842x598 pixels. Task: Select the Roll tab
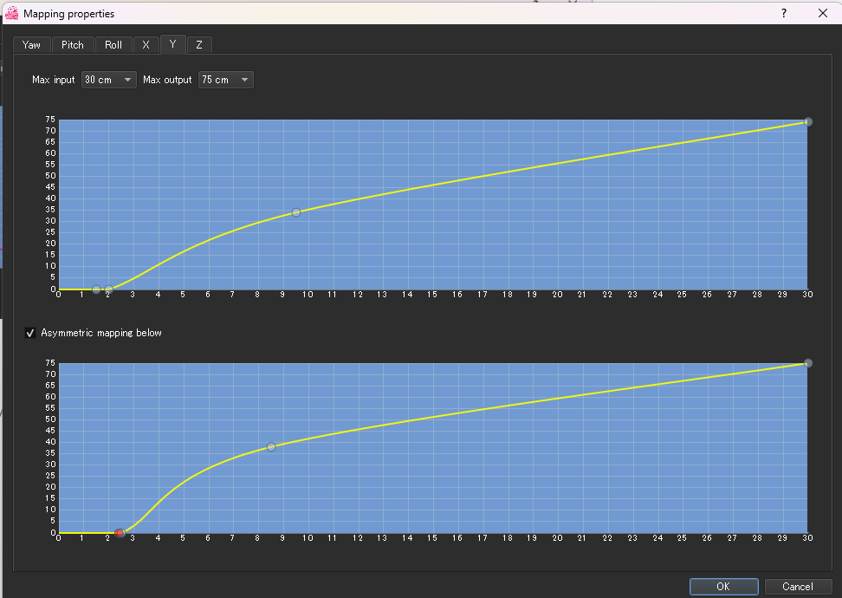tap(113, 45)
